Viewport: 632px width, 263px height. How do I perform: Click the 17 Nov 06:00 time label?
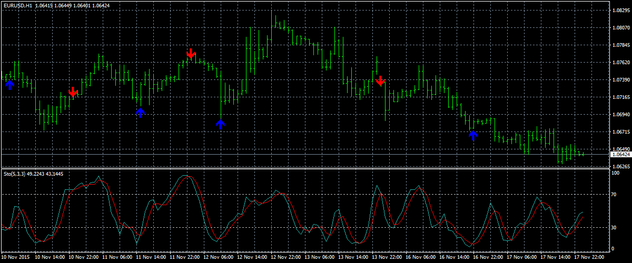pyautogui.click(x=522, y=257)
